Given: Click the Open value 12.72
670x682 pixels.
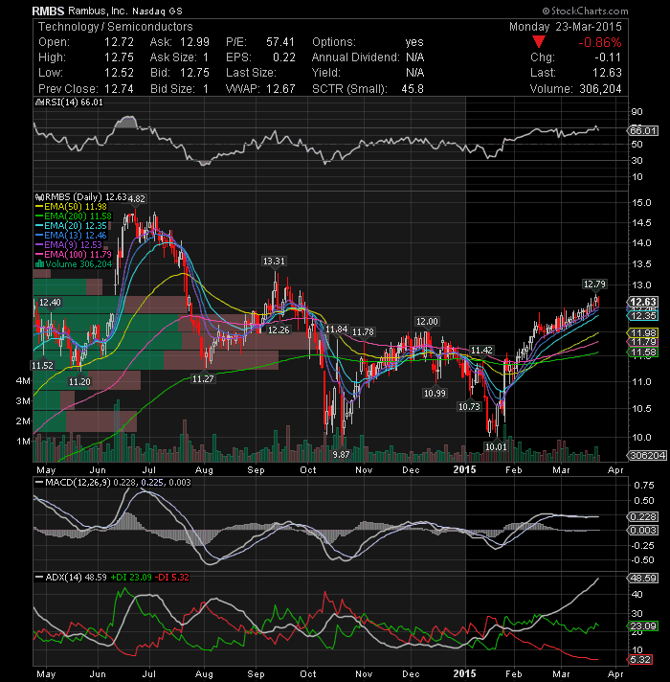Looking at the screenshot, I should pyautogui.click(x=119, y=42).
